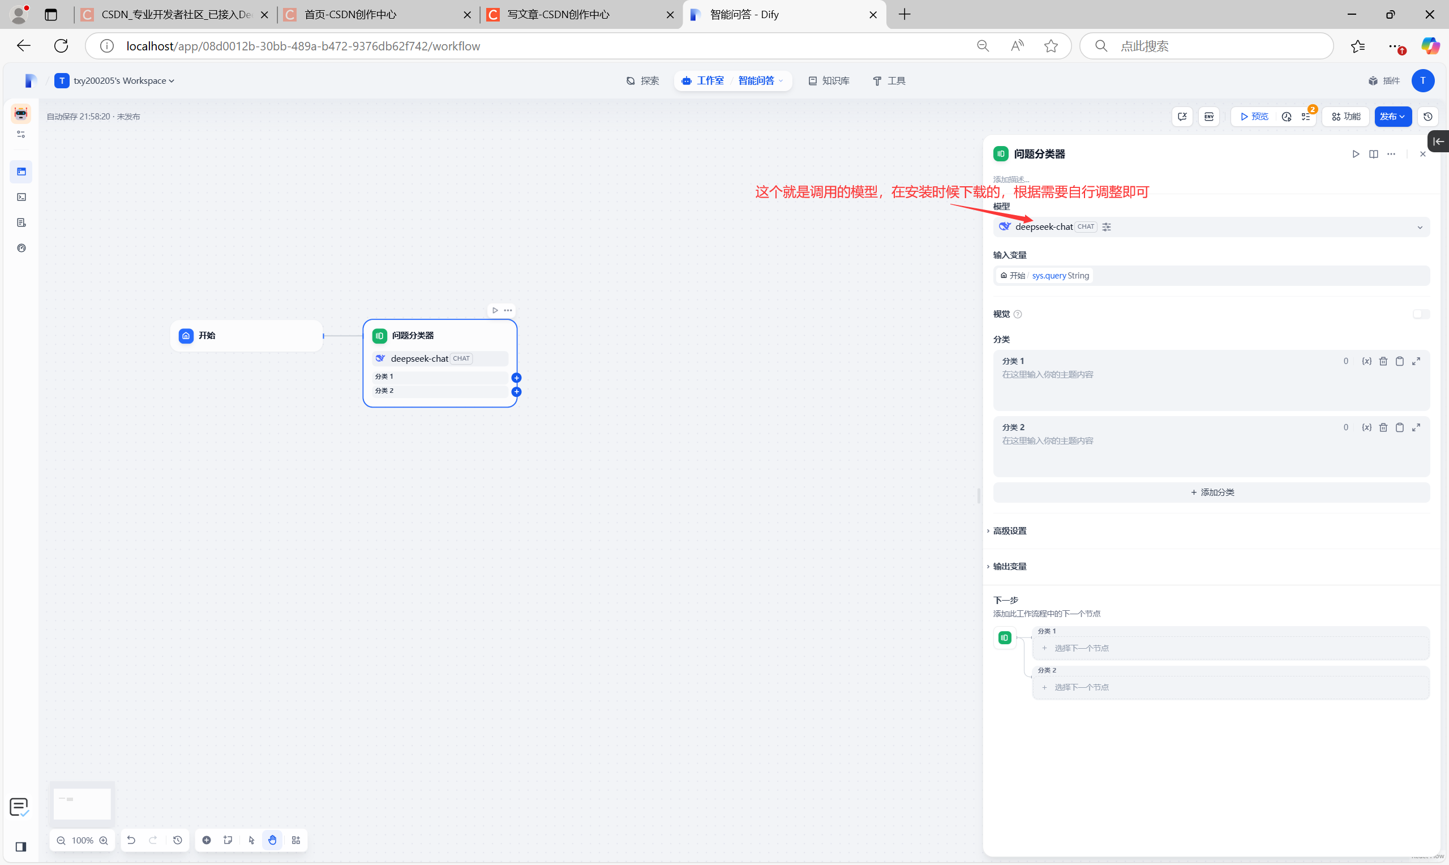Click the workflow minimap thumbnail
This screenshot has height=865, width=1449.
tap(82, 804)
